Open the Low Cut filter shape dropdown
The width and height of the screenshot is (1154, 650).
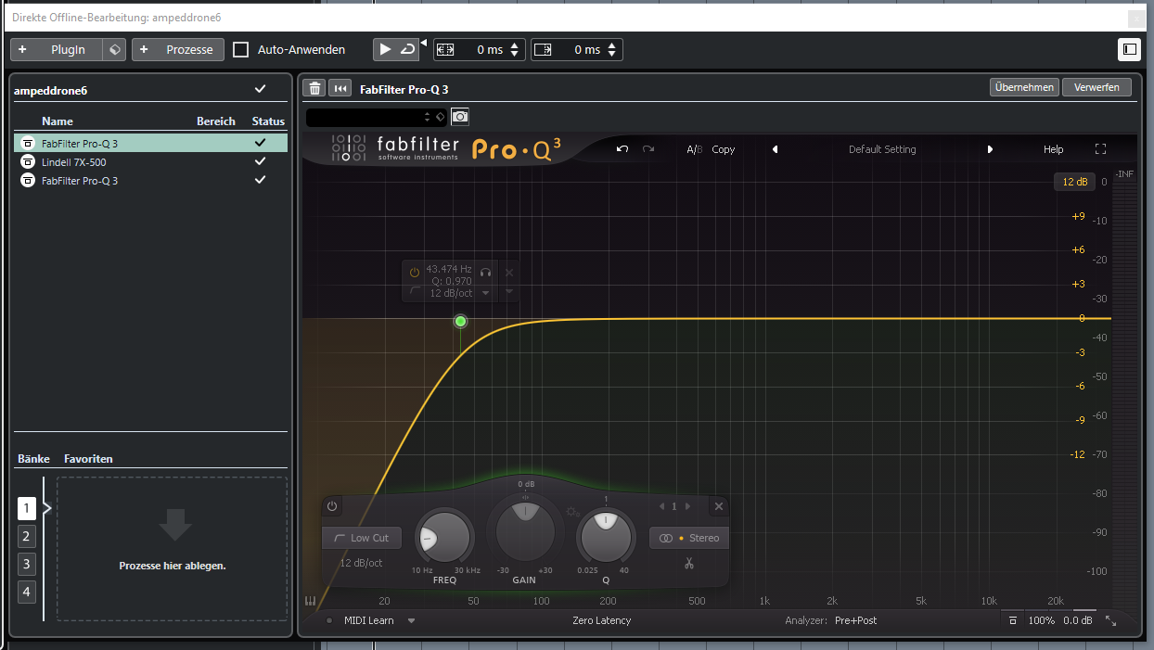coord(362,538)
